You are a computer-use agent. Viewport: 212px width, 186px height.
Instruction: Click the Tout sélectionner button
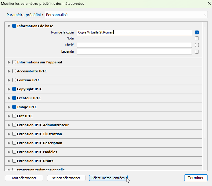click(x=24, y=178)
